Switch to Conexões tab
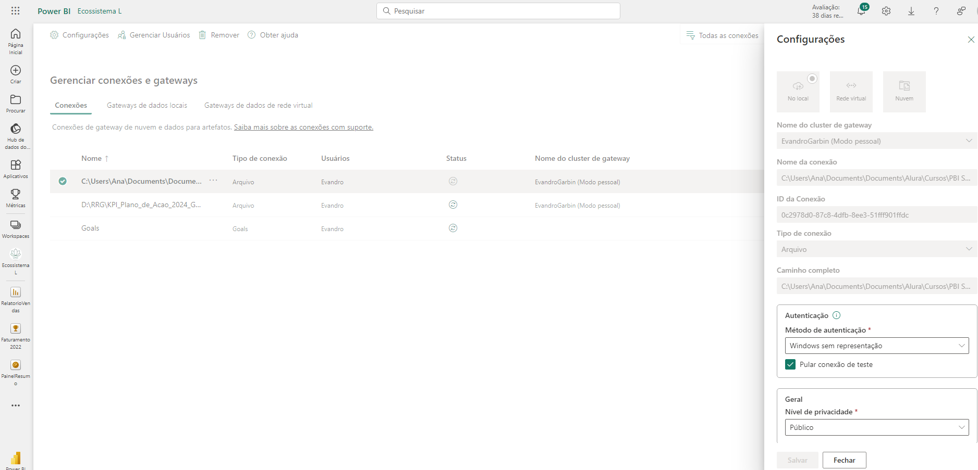Screen dimensions: 978x470 pyautogui.click(x=71, y=105)
